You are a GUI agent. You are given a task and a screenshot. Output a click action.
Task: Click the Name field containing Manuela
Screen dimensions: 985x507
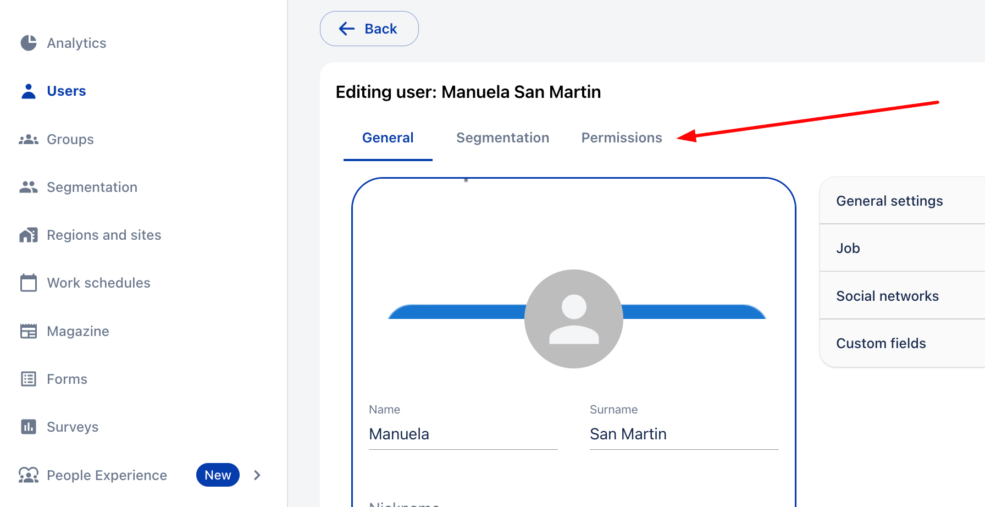click(x=463, y=434)
